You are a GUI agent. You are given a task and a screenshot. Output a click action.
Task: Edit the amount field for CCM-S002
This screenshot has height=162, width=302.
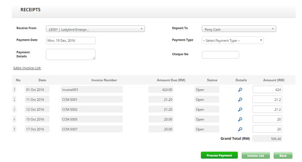pyautogui.click(x=267, y=109)
